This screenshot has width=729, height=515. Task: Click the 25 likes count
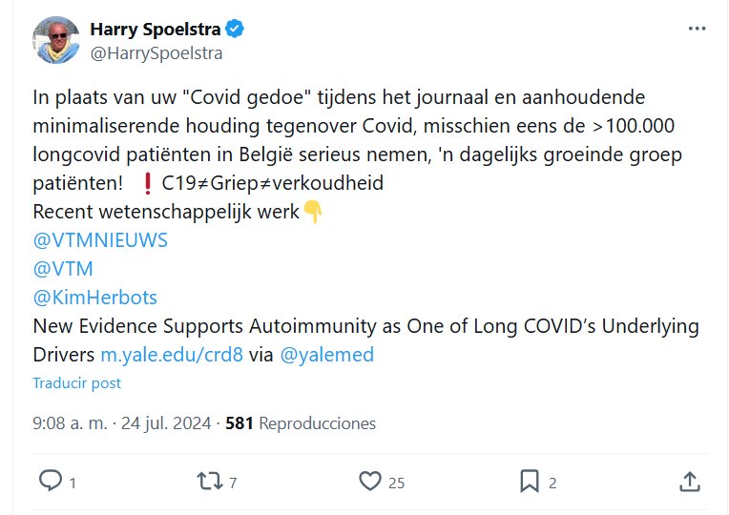point(396,484)
